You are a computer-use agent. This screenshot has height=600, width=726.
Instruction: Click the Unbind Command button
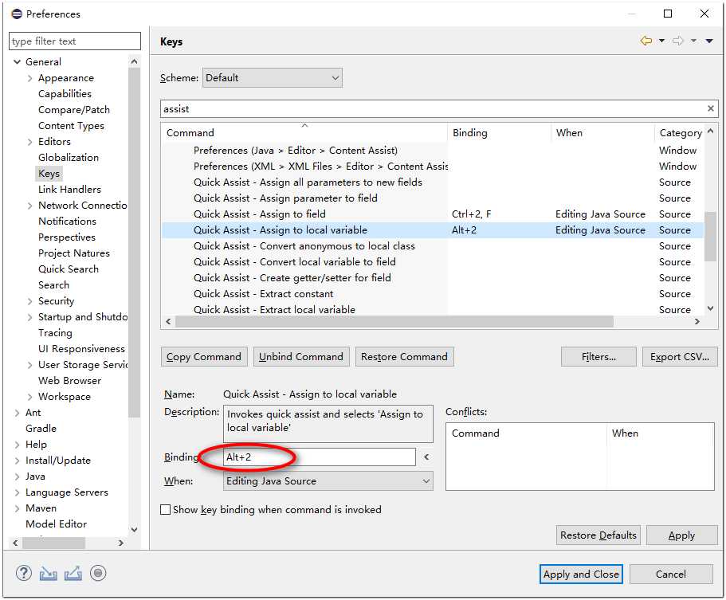click(301, 357)
